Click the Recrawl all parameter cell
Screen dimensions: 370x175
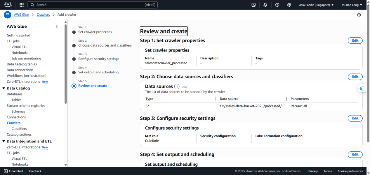click(x=299, y=106)
